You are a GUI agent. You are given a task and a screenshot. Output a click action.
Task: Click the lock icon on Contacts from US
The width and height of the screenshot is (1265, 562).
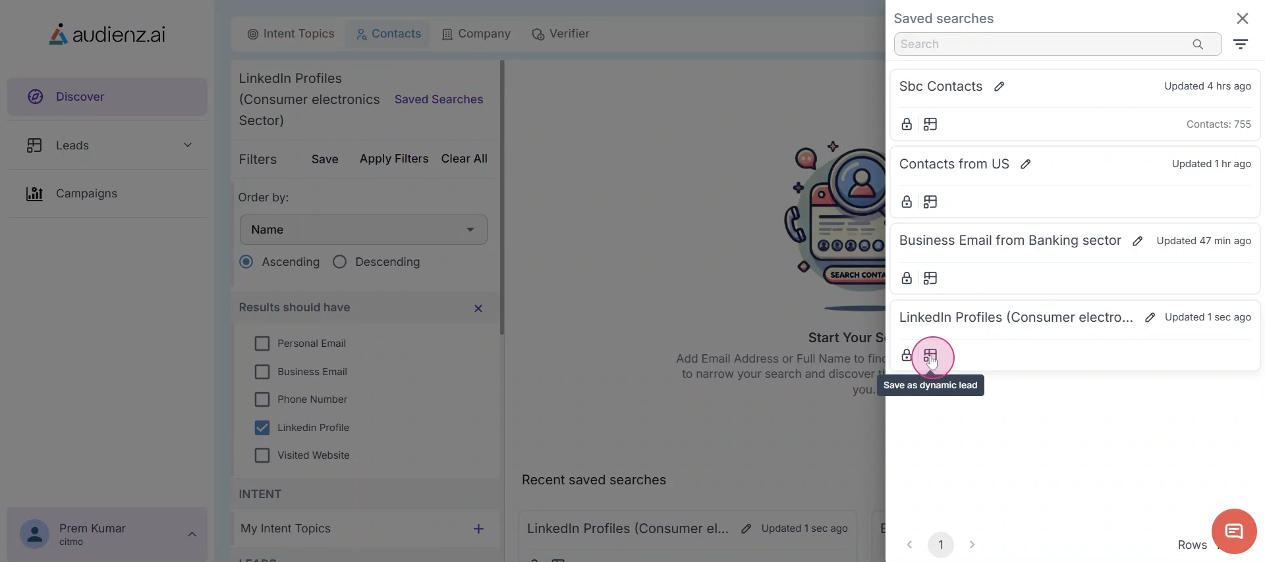pyautogui.click(x=907, y=202)
